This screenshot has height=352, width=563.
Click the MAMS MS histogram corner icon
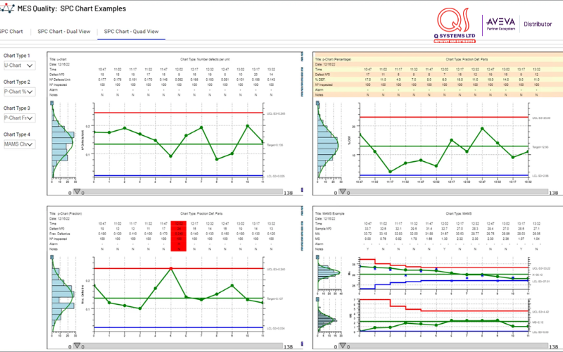[317, 298]
